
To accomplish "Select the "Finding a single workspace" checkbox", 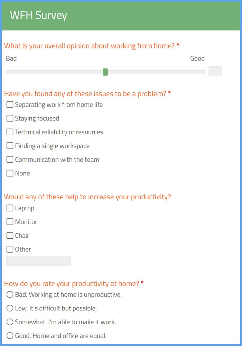I will coord(10,146).
